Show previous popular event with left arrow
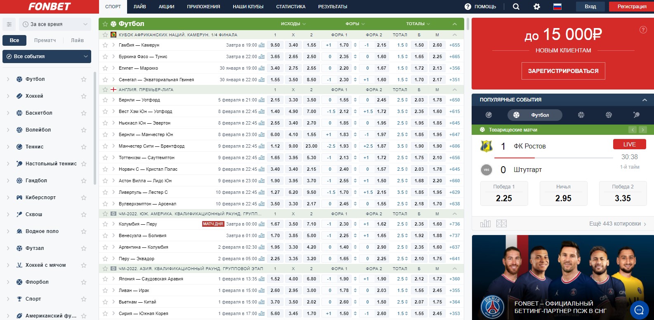Viewport: 654px width, 320px height. tap(633, 130)
